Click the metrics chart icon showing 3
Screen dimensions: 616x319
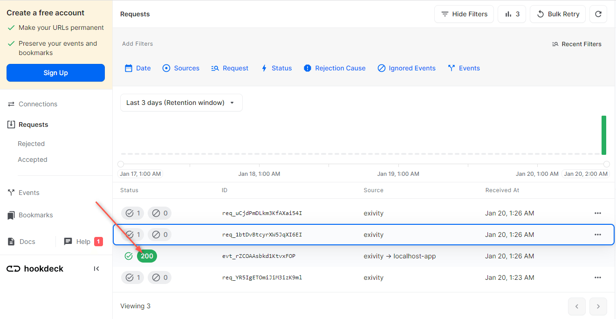coord(512,14)
